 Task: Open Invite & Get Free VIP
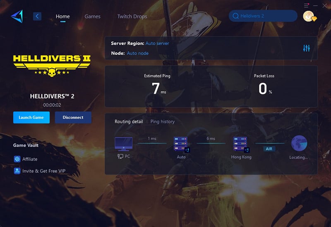coord(44,171)
